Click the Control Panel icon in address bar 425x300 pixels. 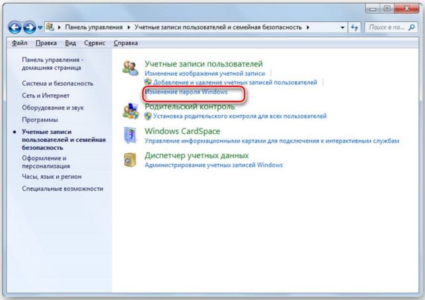(50, 27)
